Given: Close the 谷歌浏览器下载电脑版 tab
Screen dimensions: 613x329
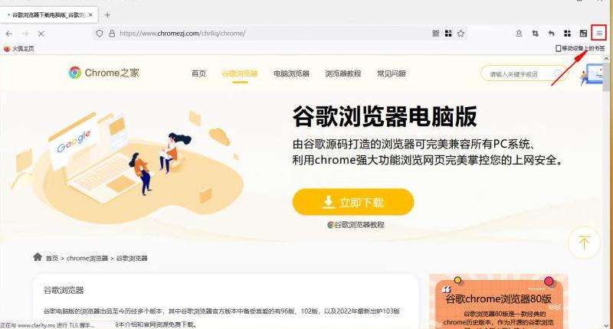Looking at the screenshot, I should (x=90, y=15).
